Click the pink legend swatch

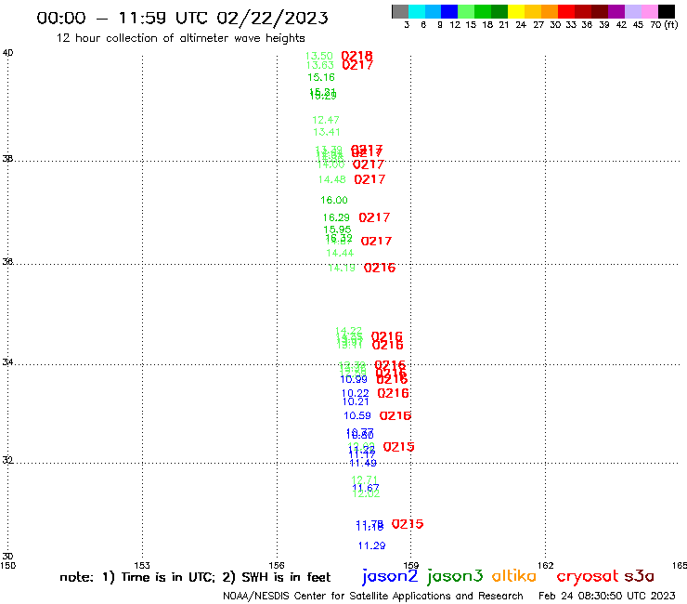point(649,11)
